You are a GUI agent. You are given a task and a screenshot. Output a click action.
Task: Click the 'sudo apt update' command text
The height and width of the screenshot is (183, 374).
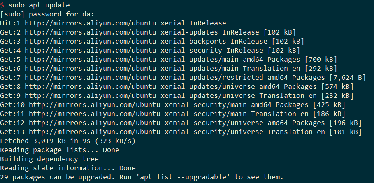[39, 5]
